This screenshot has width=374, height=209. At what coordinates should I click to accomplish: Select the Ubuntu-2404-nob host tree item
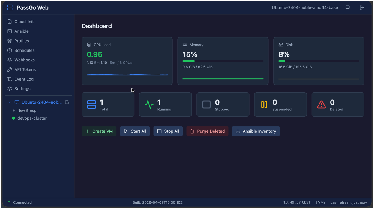[42, 102]
